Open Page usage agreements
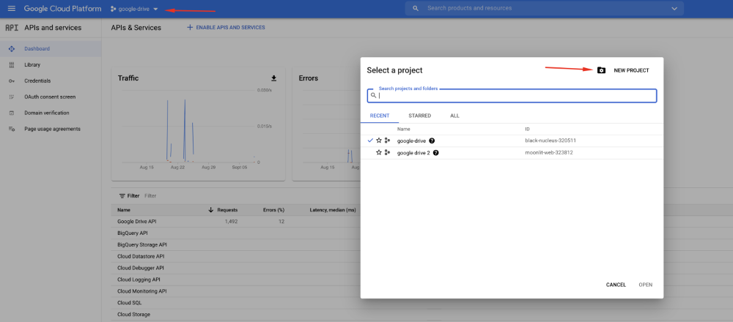 click(51, 129)
